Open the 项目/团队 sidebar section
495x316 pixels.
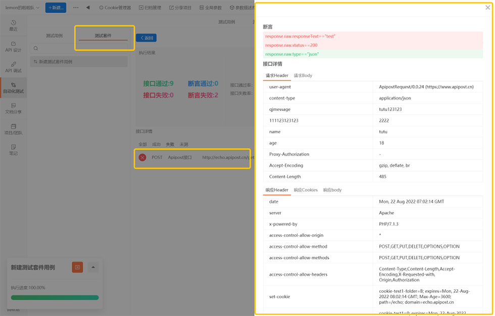point(13,129)
